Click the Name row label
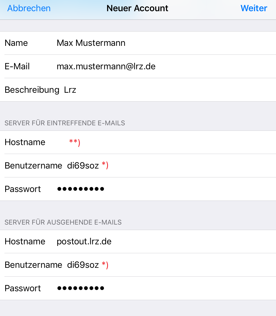This screenshot has height=316, width=276. pyautogui.click(x=16, y=43)
